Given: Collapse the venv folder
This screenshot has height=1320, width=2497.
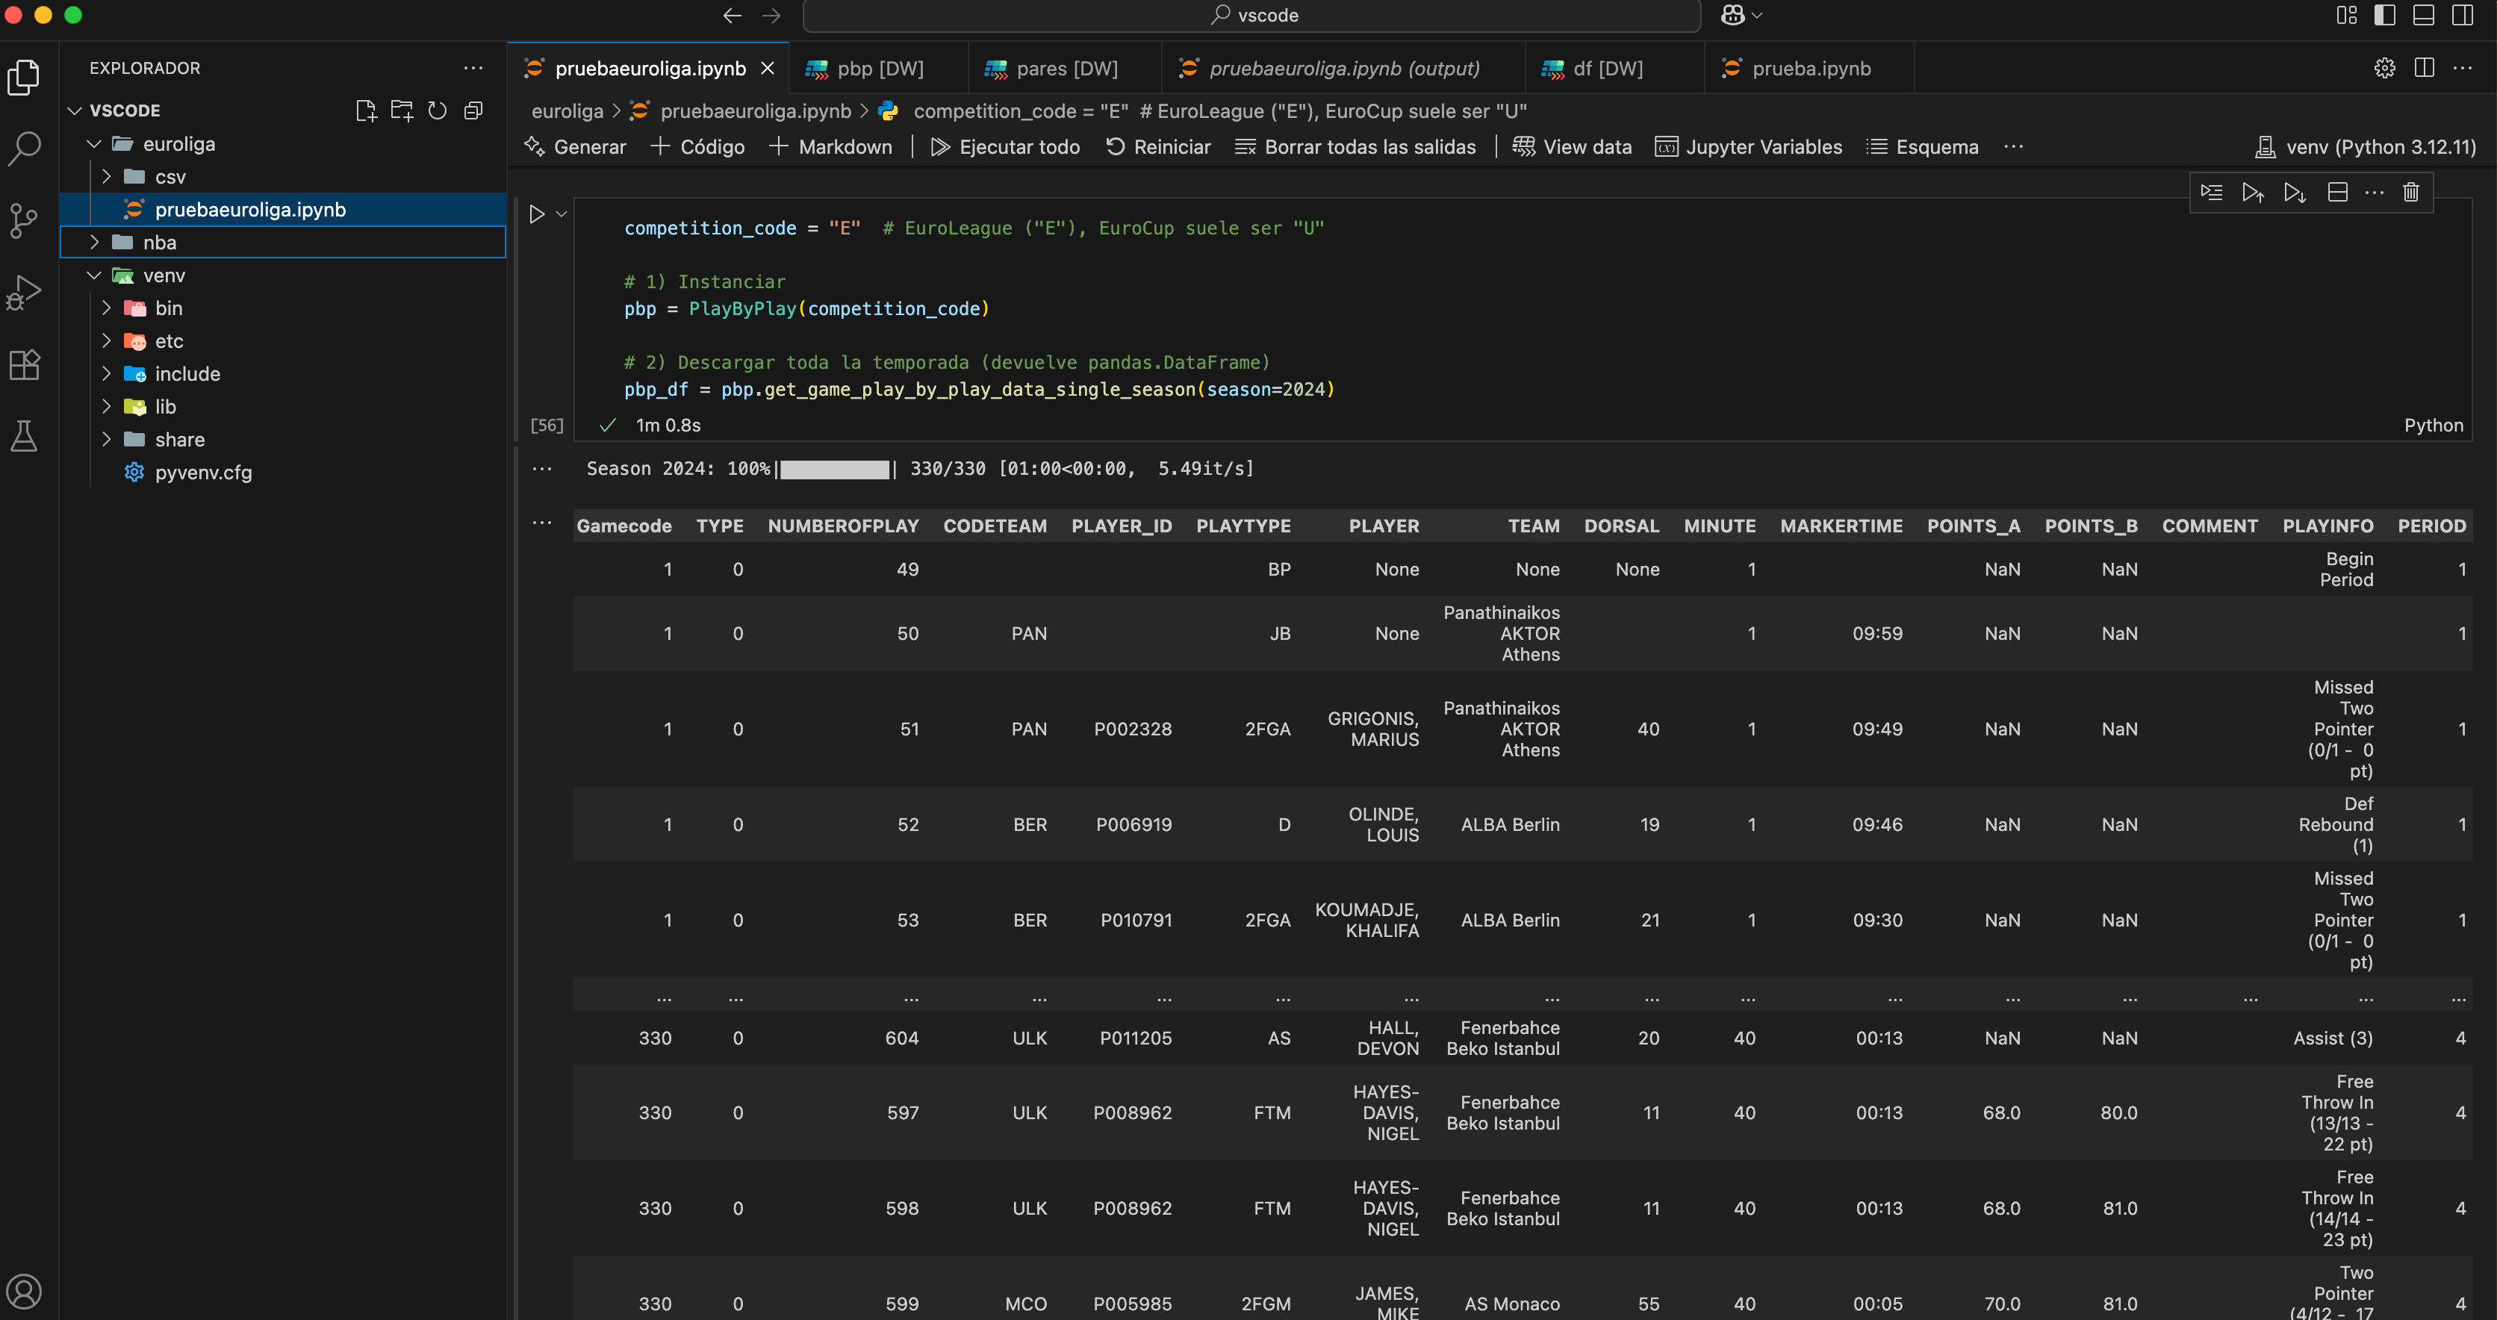Looking at the screenshot, I should point(94,275).
